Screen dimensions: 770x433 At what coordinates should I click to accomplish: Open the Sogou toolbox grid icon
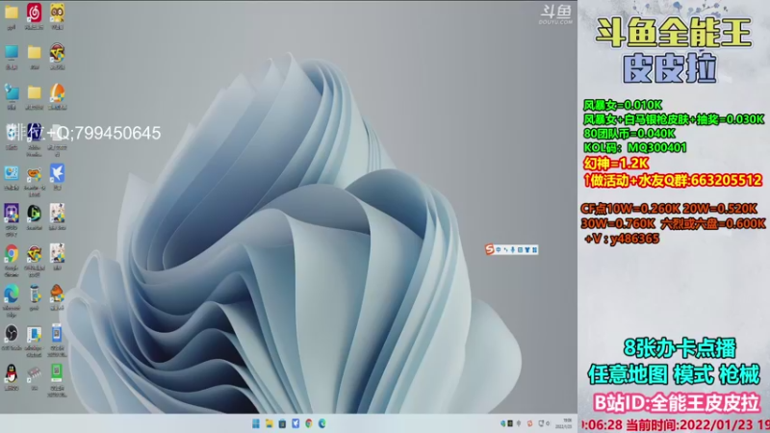tap(534, 250)
